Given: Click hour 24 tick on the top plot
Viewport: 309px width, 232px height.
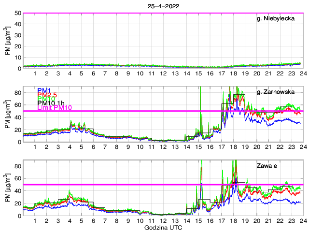Looking at the screenshot, I should (x=302, y=73).
